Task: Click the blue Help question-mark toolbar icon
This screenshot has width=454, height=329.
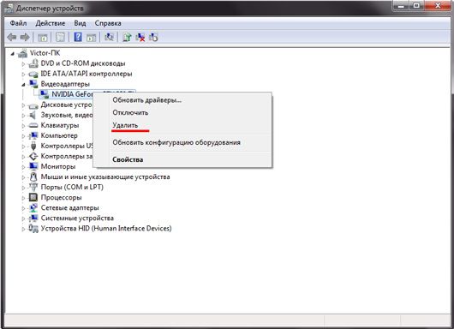Action: pyautogui.click(x=78, y=37)
